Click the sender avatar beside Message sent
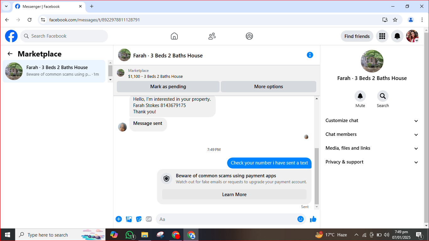The image size is (429, 241). (122, 127)
